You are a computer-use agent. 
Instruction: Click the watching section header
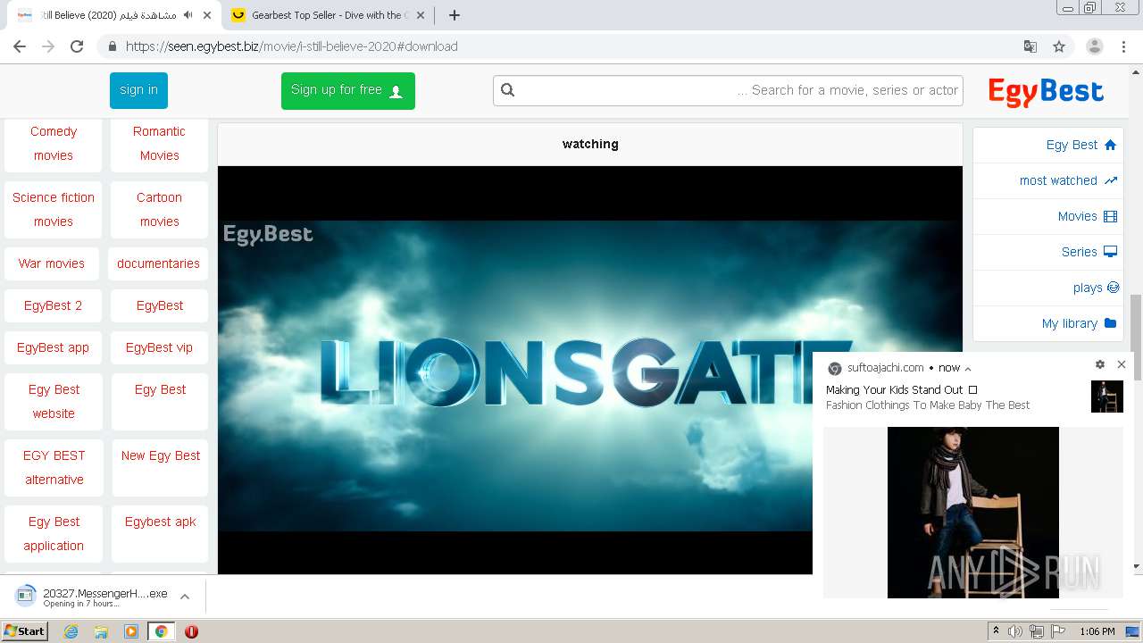point(590,144)
